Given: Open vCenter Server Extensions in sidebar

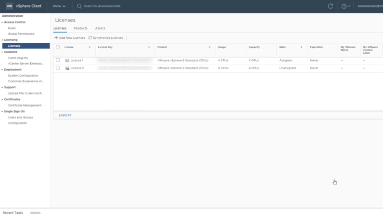Looking at the screenshot, I should click(x=25, y=63).
